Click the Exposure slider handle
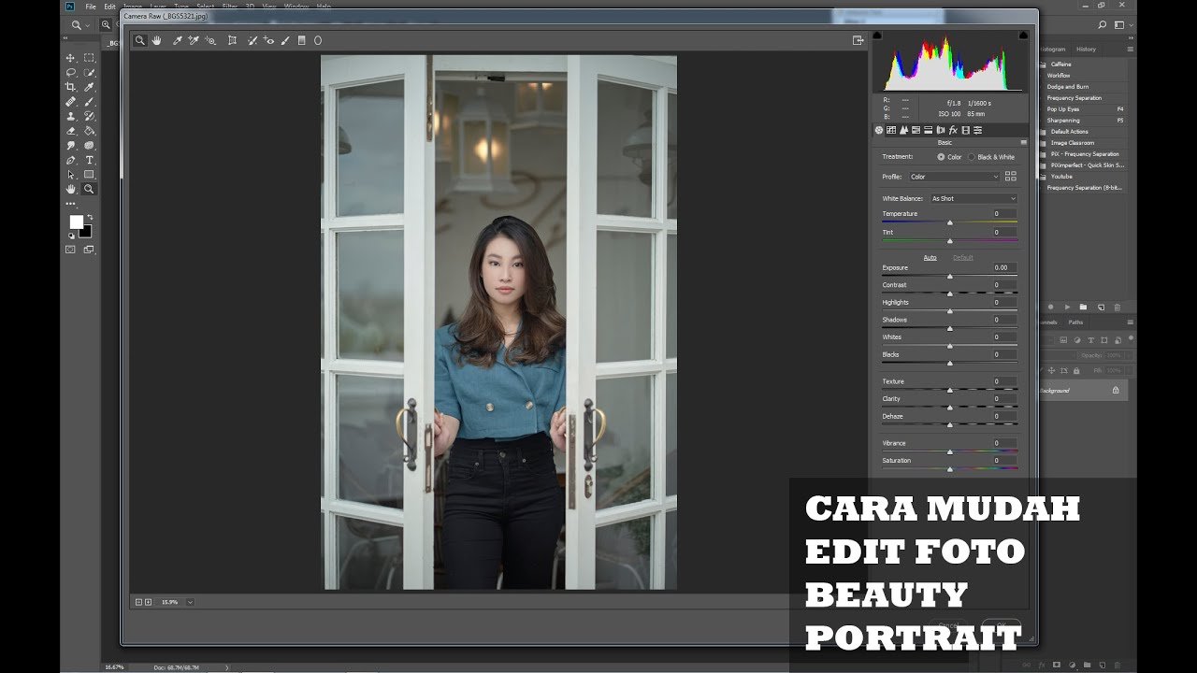 [x=950, y=277]
